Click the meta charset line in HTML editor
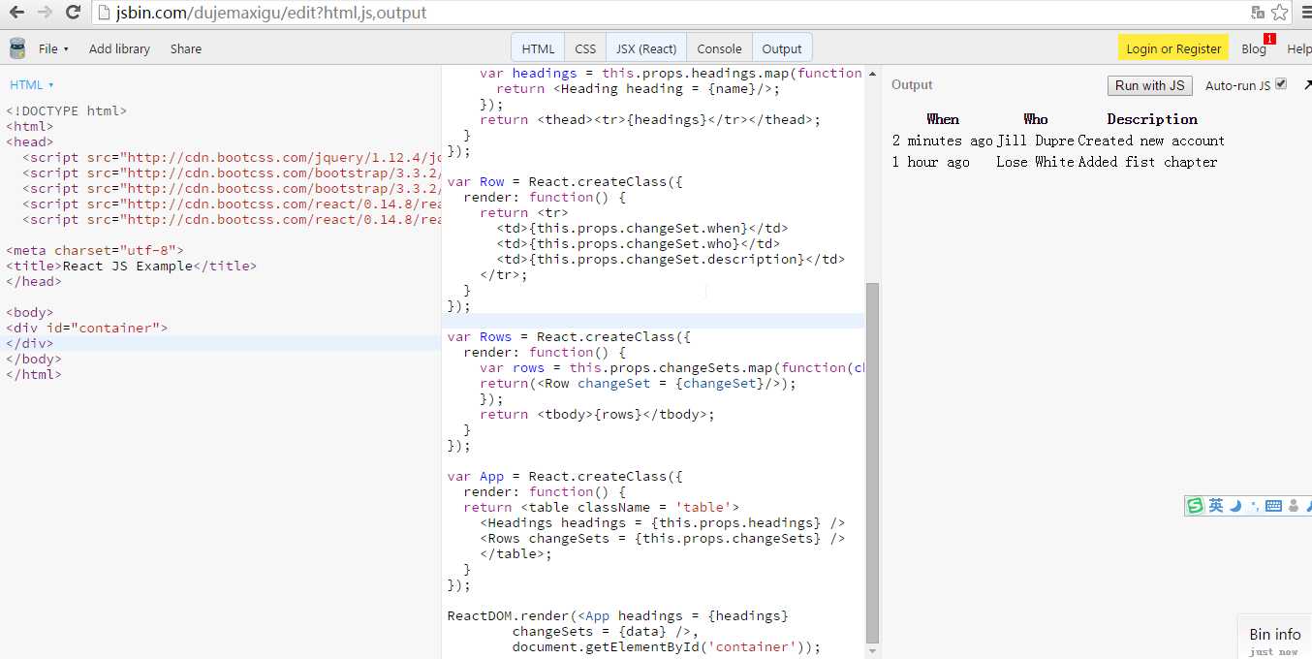Image resolution: width=1312 pixels, height=659 pixels. tap(95, 250)
